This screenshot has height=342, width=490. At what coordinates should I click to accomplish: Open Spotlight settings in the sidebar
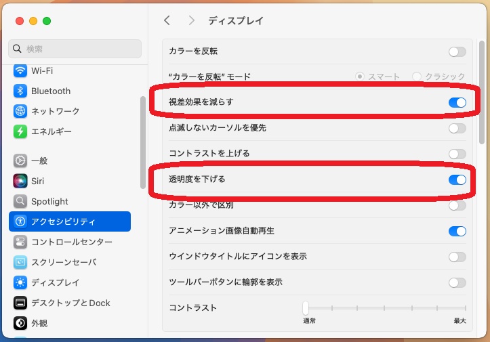click(69, 201)
